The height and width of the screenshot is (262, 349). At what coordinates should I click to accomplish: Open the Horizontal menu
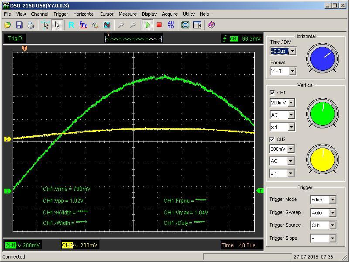[x=84, y=14]
